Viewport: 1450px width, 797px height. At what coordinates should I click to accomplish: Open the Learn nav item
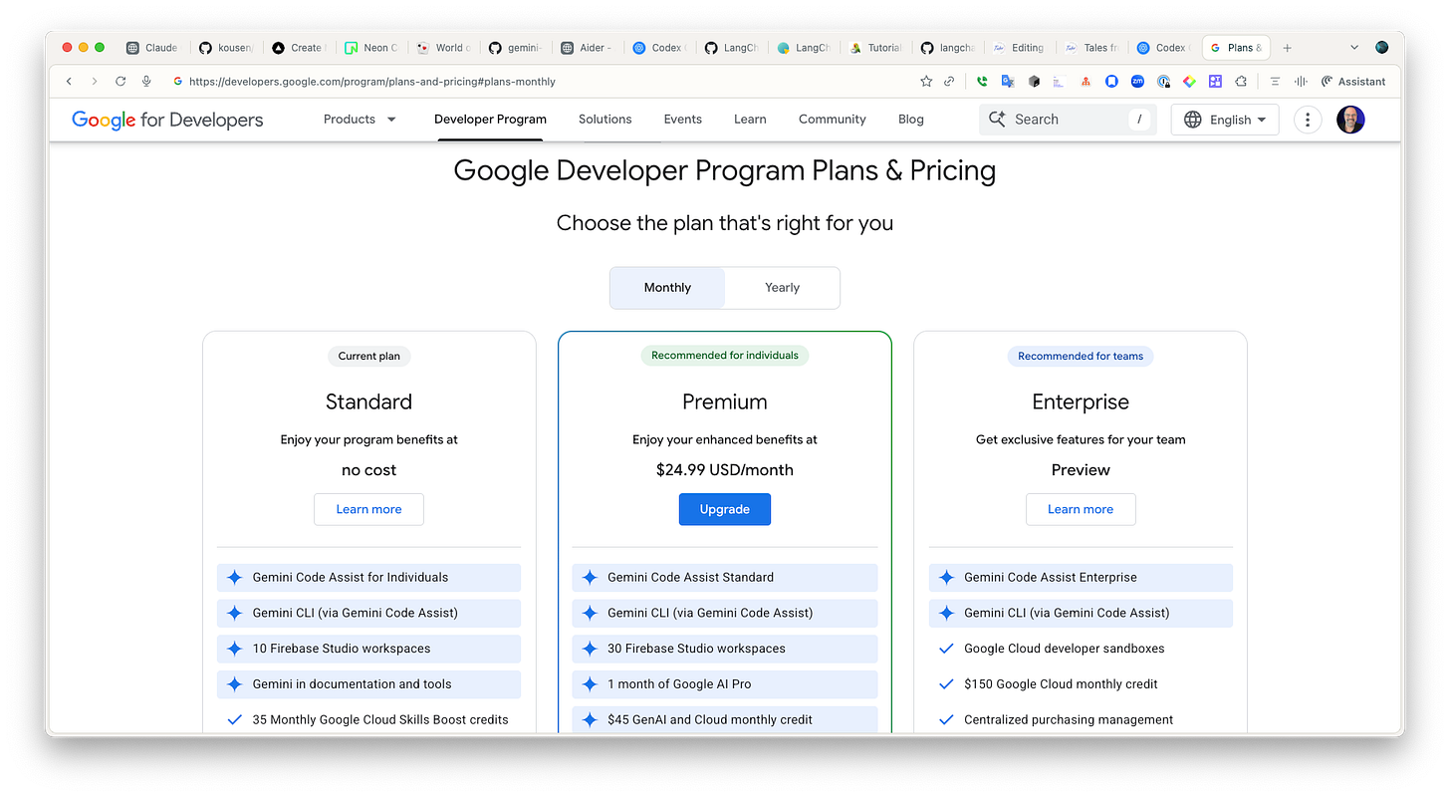pyautogui.click(x=750, y=120)
